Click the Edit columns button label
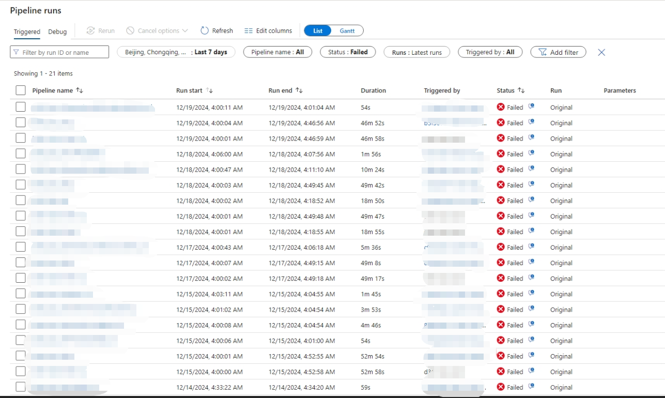Screen dimensions: 665x398 (x=274, y=31)
